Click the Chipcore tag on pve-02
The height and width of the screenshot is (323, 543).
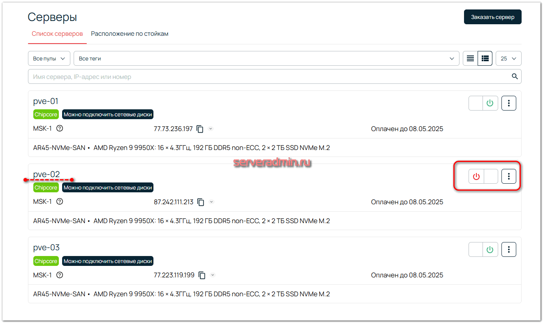46,188
